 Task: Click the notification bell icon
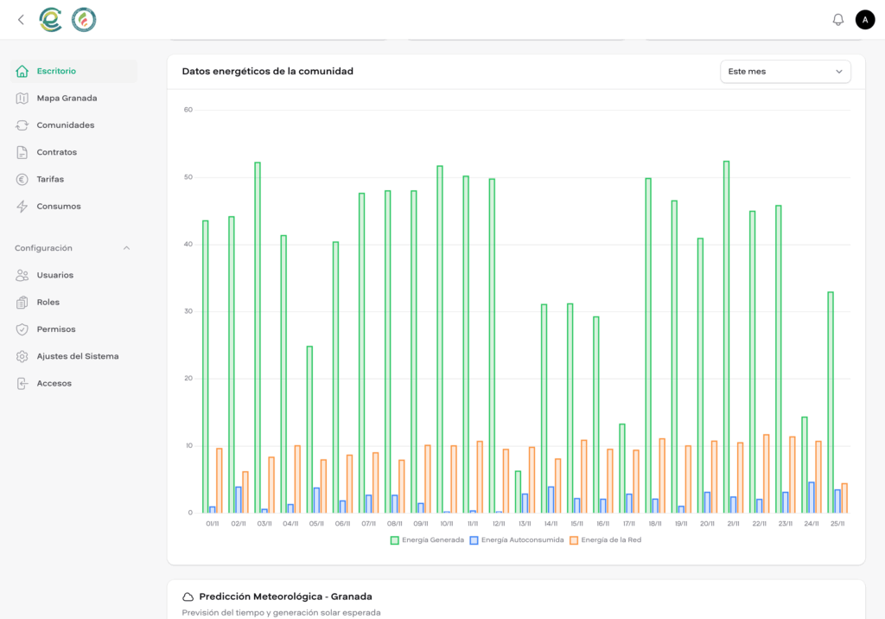(x=837, y=20)
